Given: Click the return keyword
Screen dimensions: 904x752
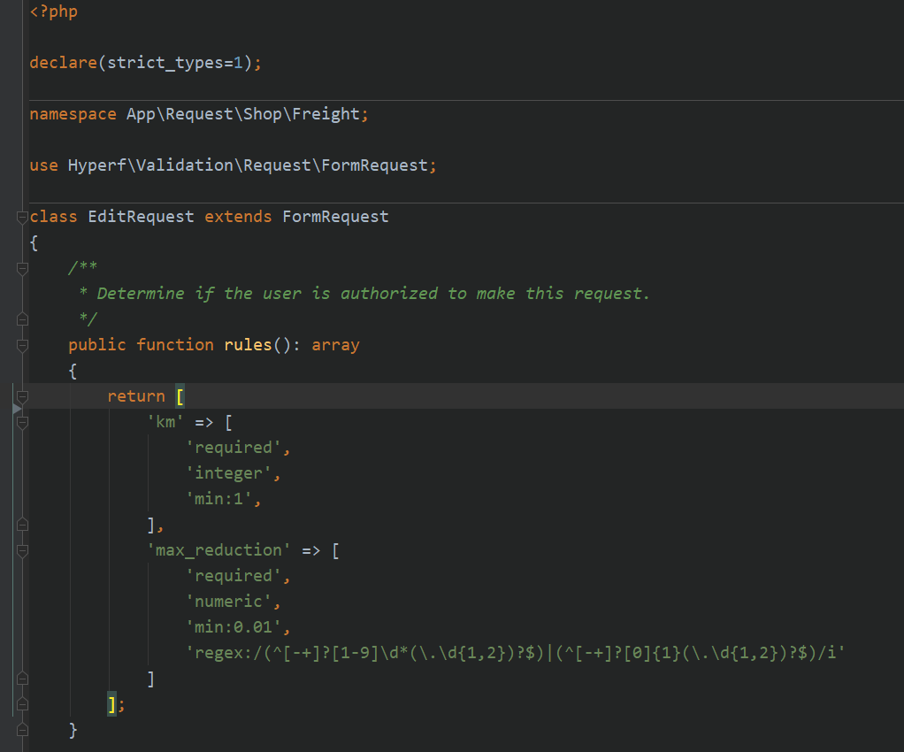Looking at the screenshot, I should pos(136,396).
